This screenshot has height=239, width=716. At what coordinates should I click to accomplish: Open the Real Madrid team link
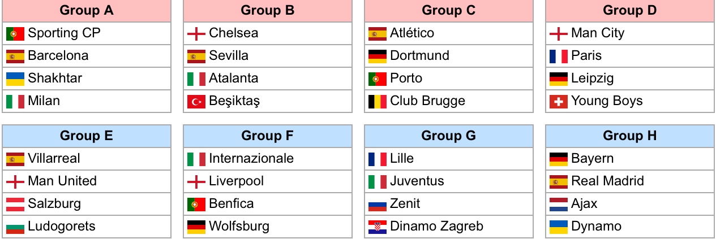click(x=607, y=181)
